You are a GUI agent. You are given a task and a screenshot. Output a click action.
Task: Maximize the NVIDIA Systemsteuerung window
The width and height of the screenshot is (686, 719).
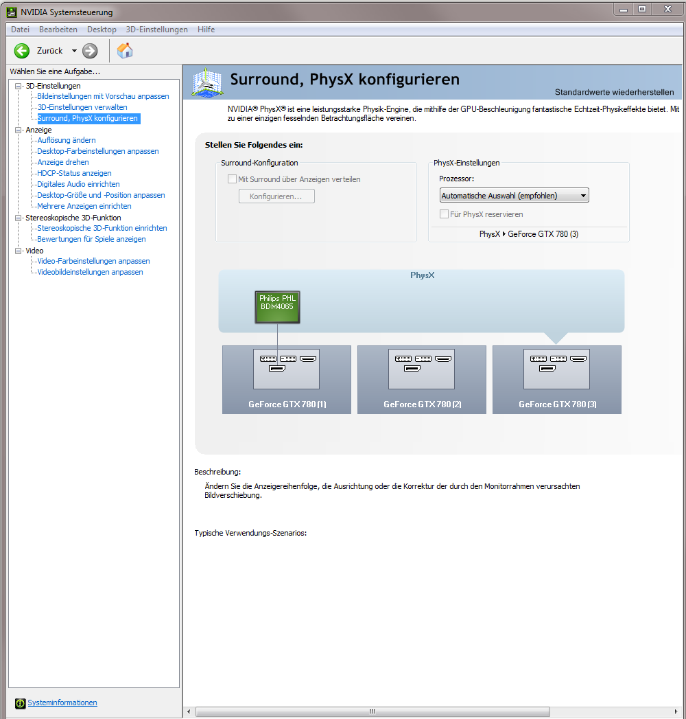[642, 10]
